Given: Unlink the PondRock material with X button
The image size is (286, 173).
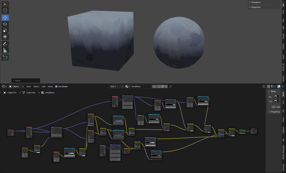Looking at the screenshot, I should pyautogui.click(x=166, y=87).
